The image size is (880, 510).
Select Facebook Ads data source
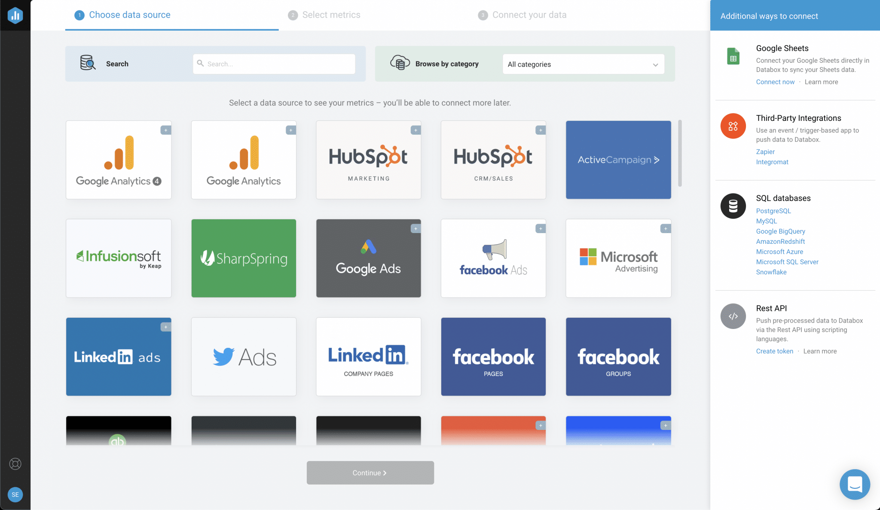point(493,258)
